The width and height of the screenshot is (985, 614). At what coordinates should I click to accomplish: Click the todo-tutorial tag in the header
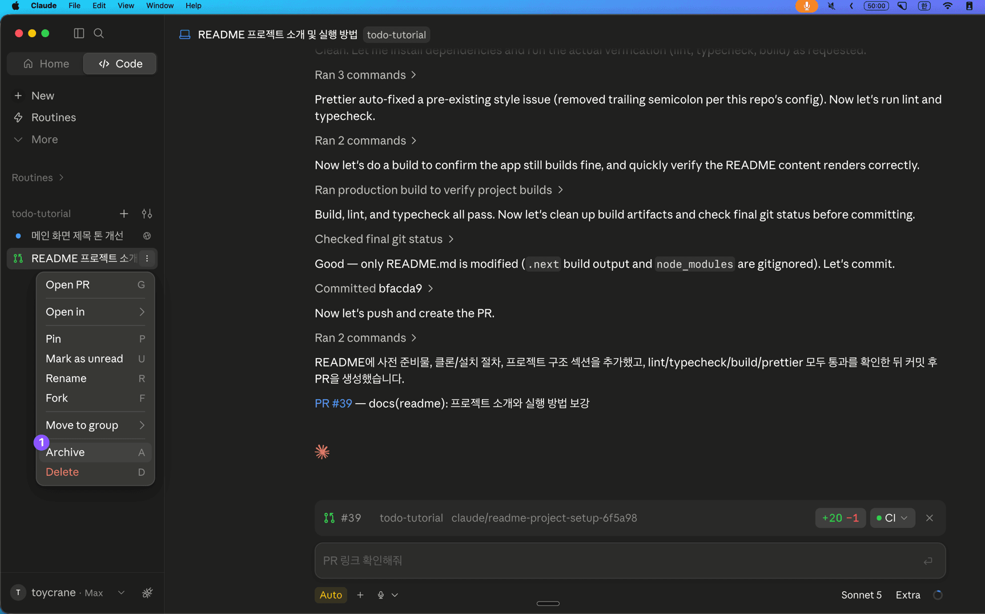pyautogui.click(x=396, y=35)
